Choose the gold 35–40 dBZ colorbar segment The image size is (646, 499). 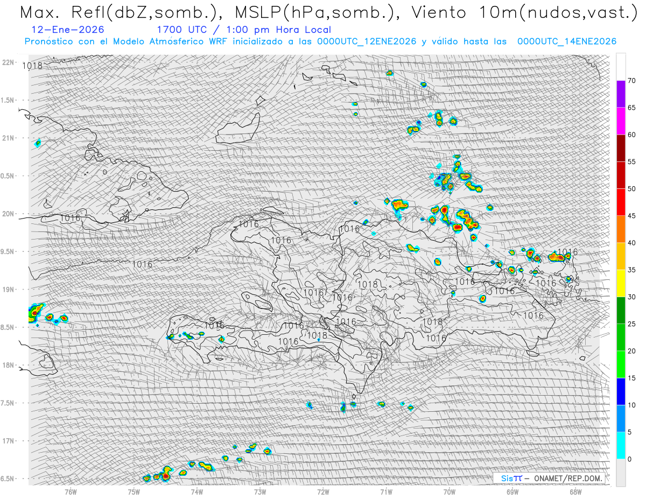tap(621, 256)
